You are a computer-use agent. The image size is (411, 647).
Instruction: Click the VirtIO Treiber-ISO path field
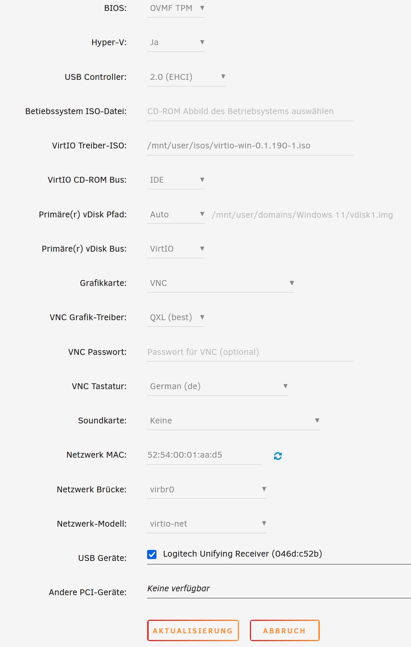pos(250,146)
